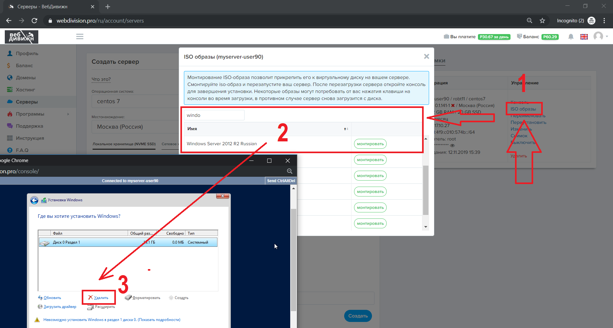This screenshot has height=328, width=613.
Task: Bookmark the page with the star icon
Action: tap(542, 21)
